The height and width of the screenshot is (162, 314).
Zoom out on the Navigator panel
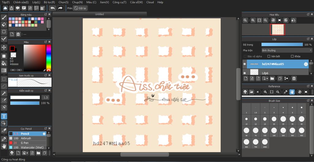(x=265, y=20)
